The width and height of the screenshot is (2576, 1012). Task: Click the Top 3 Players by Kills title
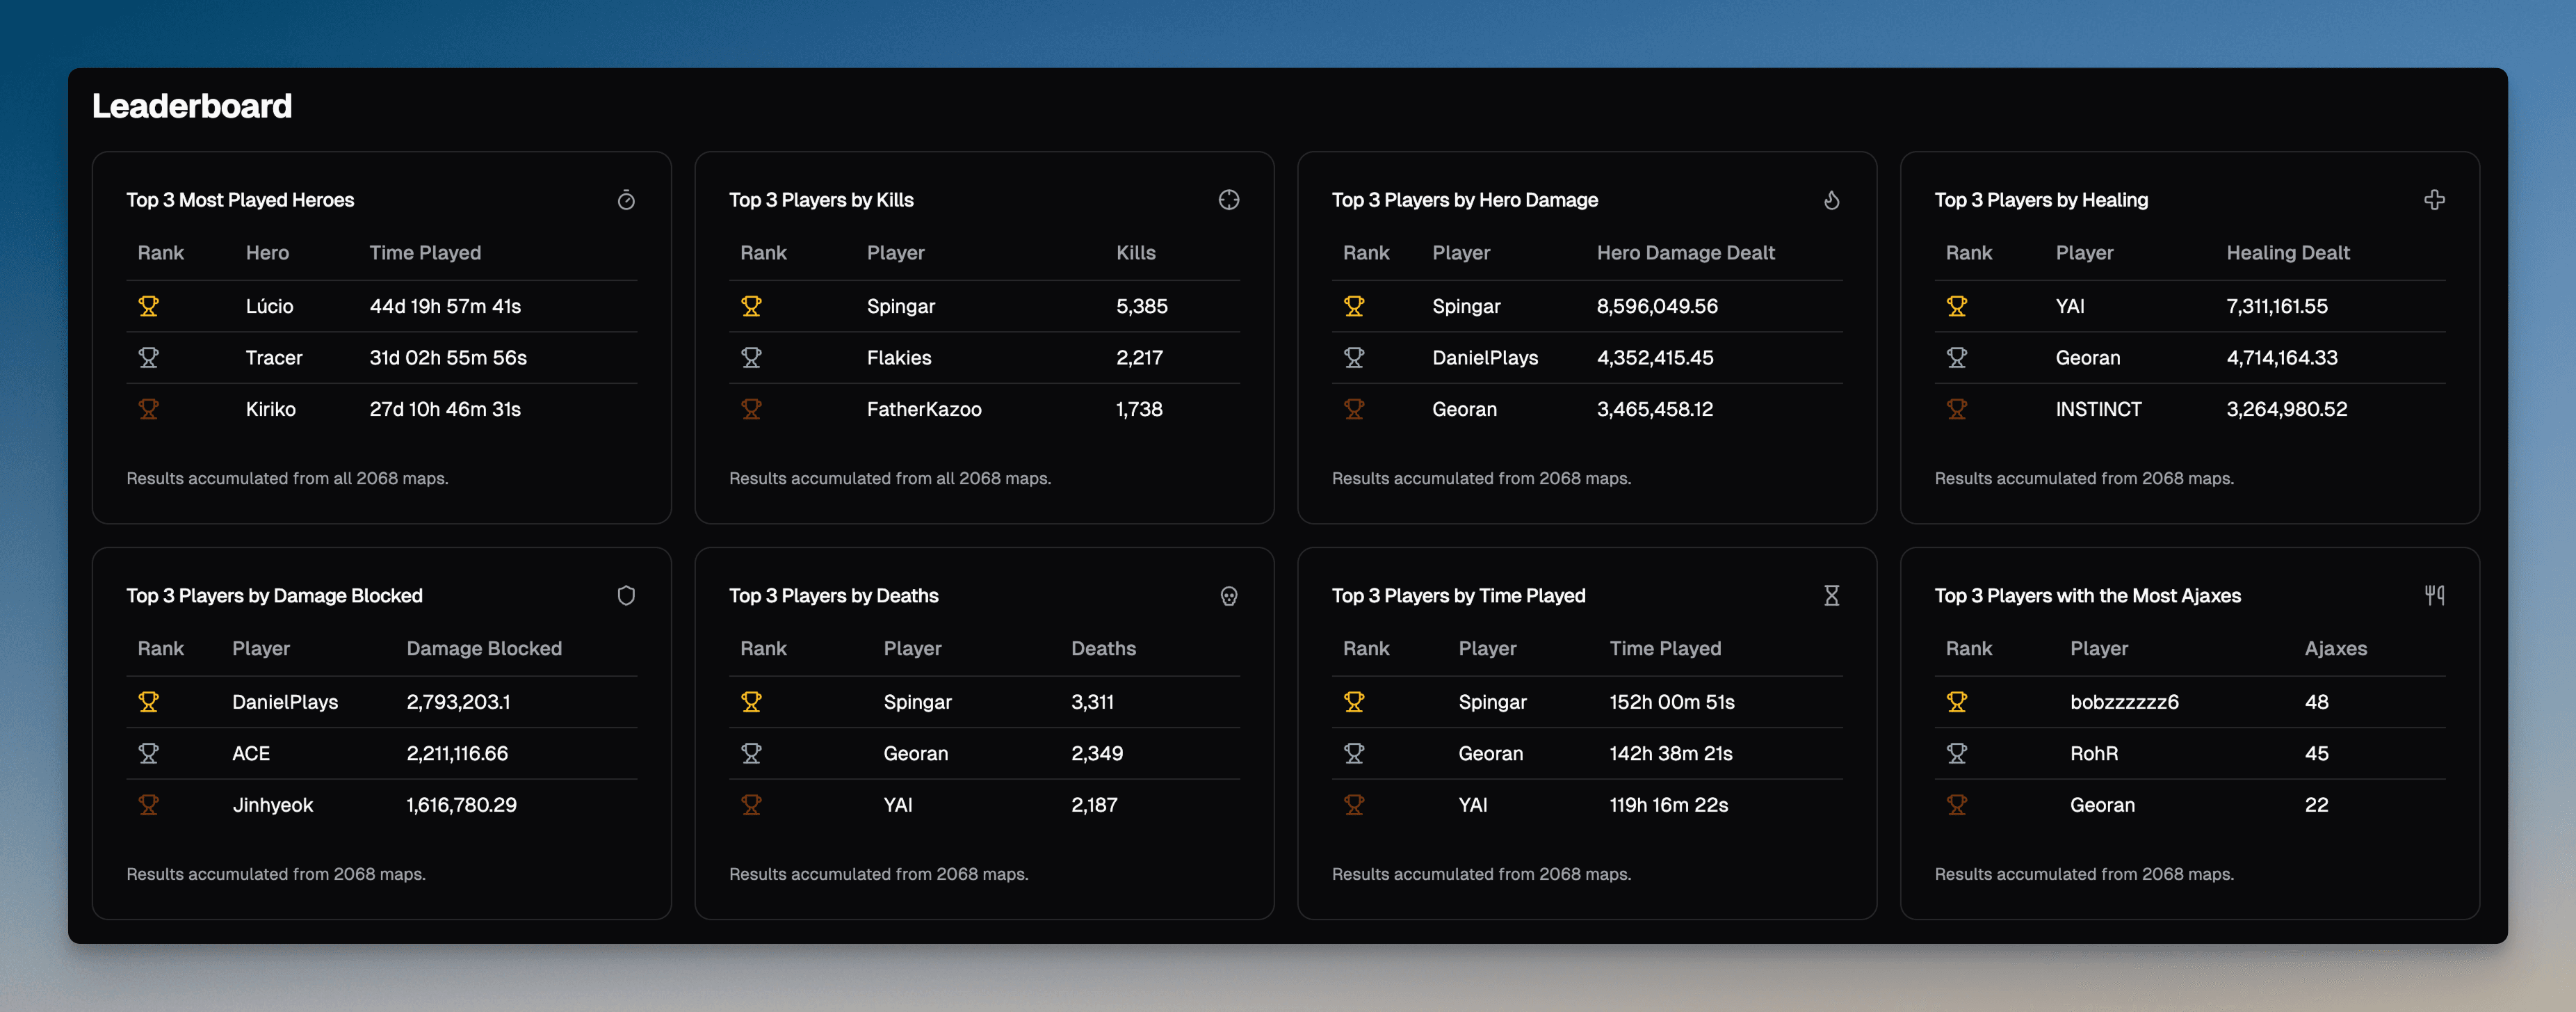pyautogui.click(x=821, y=200)
